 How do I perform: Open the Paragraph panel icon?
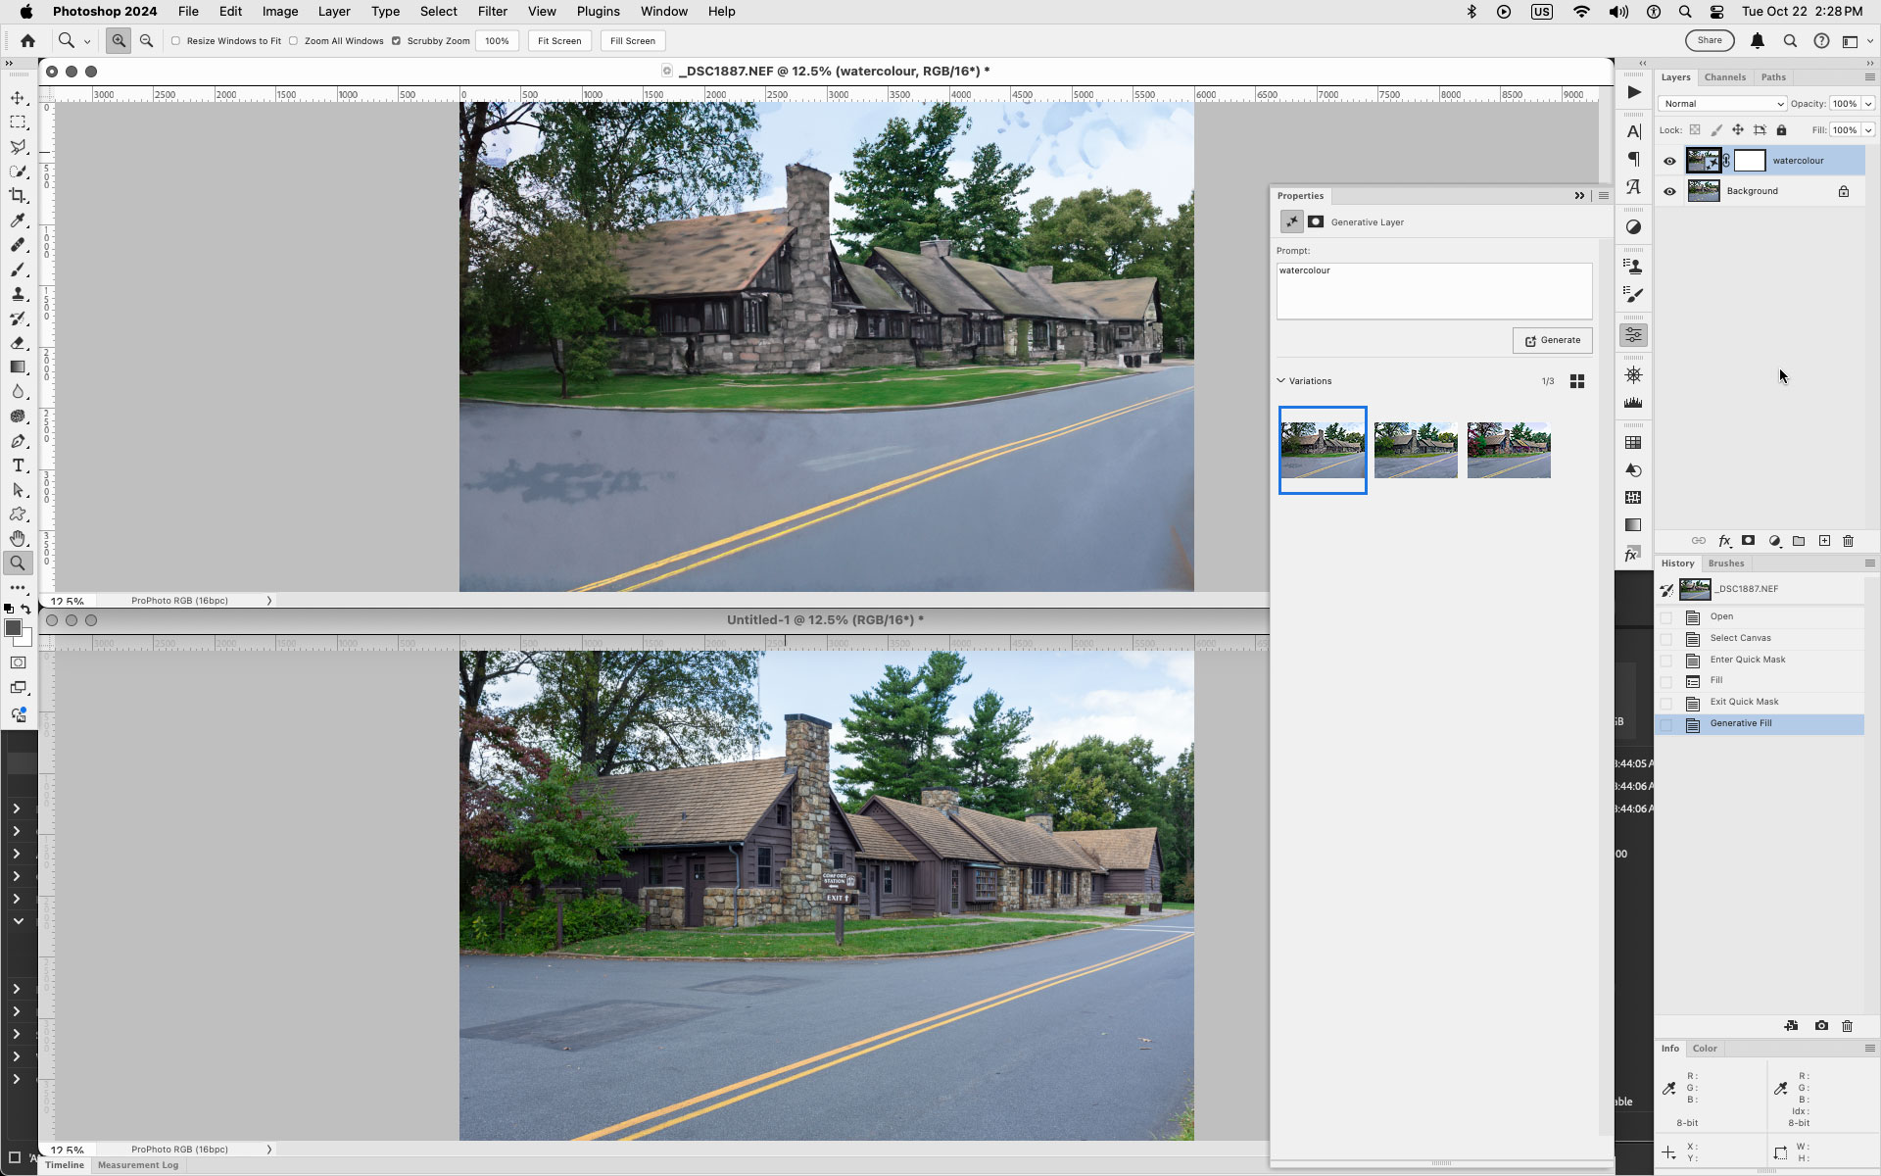[x=1633, y=160]
